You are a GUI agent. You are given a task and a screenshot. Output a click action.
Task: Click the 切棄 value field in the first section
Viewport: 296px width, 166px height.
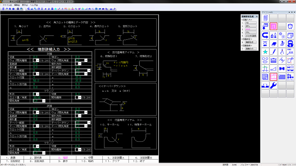(x=40, y=57)
